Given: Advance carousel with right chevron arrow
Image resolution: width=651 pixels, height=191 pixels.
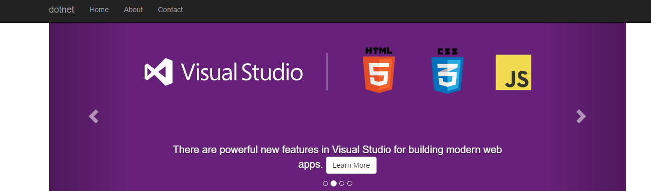Looking at the screenshot, I should click(581, 116).
